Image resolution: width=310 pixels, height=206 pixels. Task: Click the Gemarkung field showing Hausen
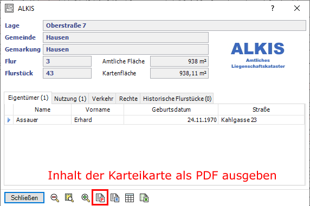(126, 49)
